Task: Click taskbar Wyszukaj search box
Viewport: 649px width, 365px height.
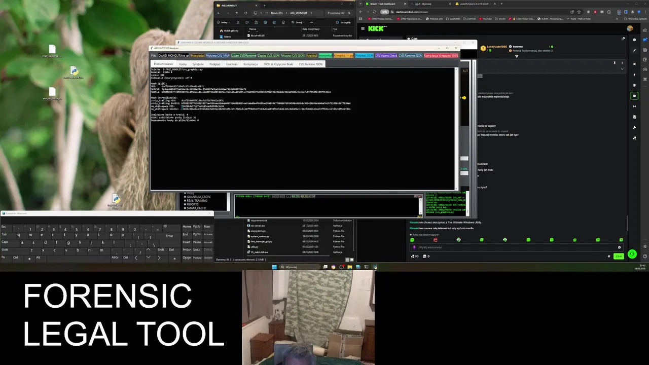Action: [301, 267]
